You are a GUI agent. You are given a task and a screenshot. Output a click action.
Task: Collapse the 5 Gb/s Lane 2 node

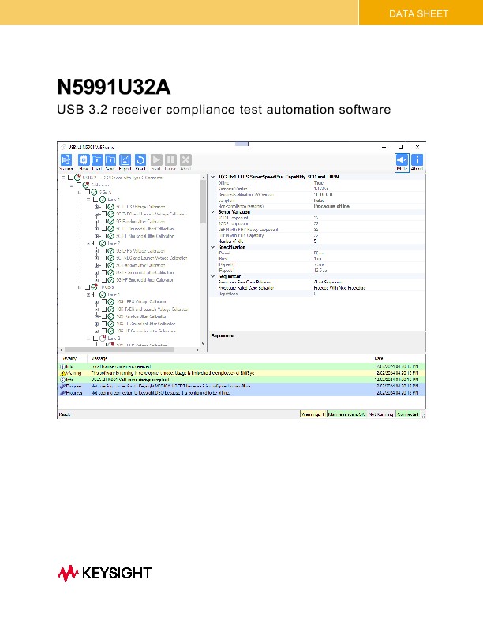coord(88,243)
